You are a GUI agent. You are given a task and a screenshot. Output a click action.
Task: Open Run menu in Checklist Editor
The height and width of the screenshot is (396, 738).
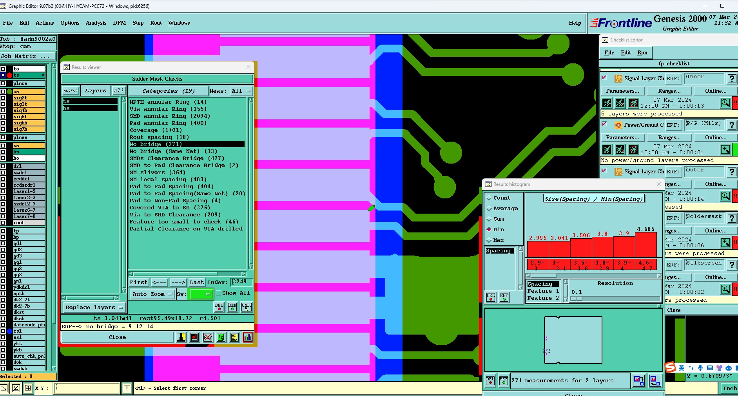click(642, 52)
